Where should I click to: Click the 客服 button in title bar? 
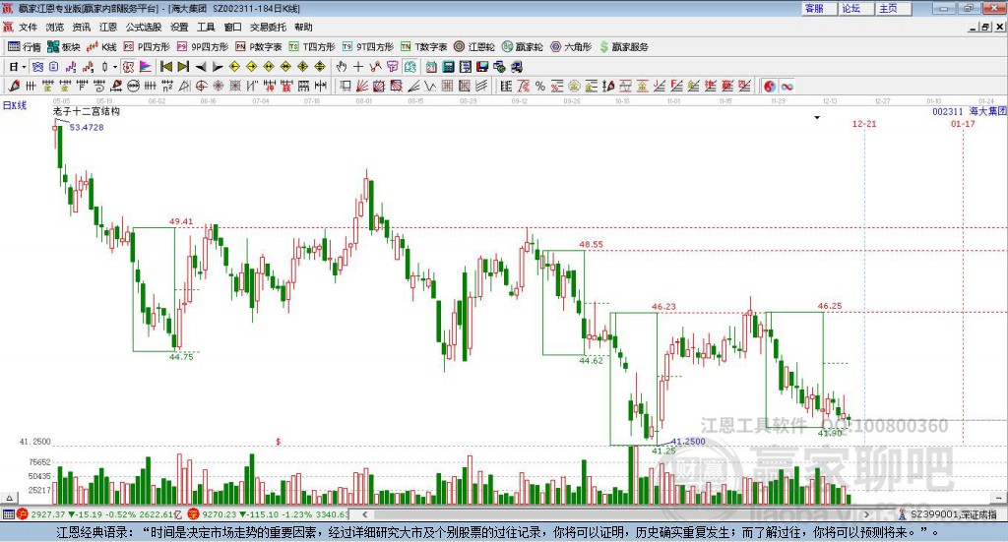tap(820, 8)
